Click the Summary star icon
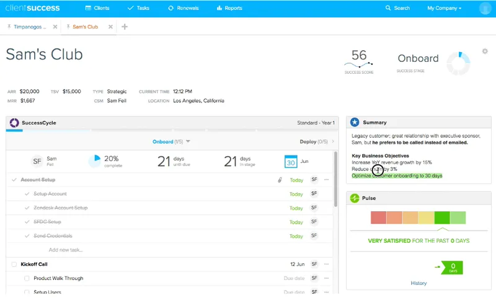 pos(355,122)
